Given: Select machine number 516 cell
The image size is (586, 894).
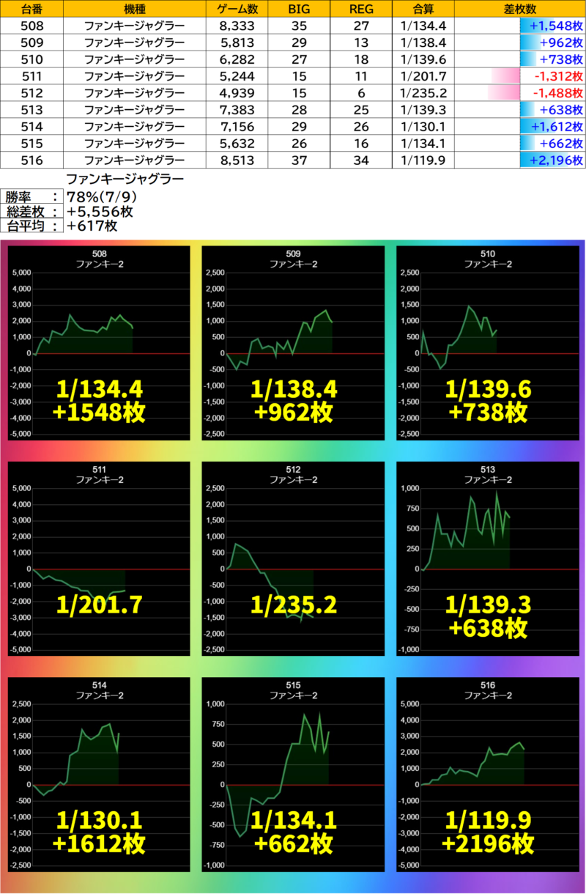Looking at the screenshot, I should click(32, 160).
